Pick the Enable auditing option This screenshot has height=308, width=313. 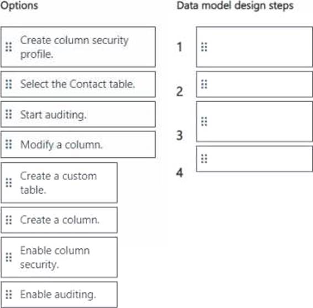(x=59, y=295)
